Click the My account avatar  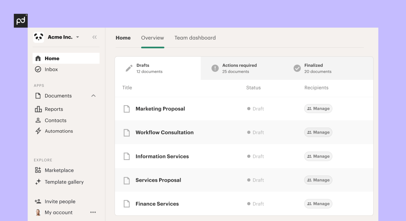coord(38,213)
